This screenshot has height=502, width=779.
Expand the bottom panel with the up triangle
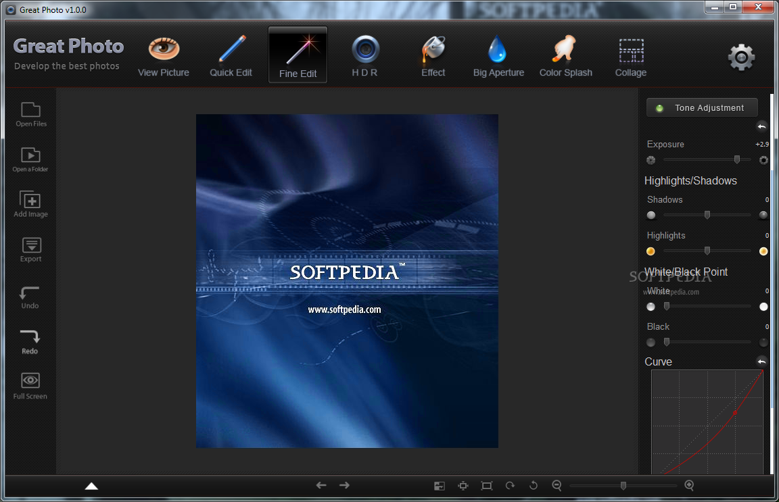pyautogui.click(x=91, y=486)
